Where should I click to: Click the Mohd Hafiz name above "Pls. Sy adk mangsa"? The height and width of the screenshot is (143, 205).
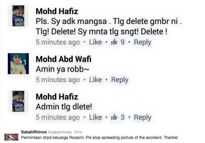click(x=57, y=12)
